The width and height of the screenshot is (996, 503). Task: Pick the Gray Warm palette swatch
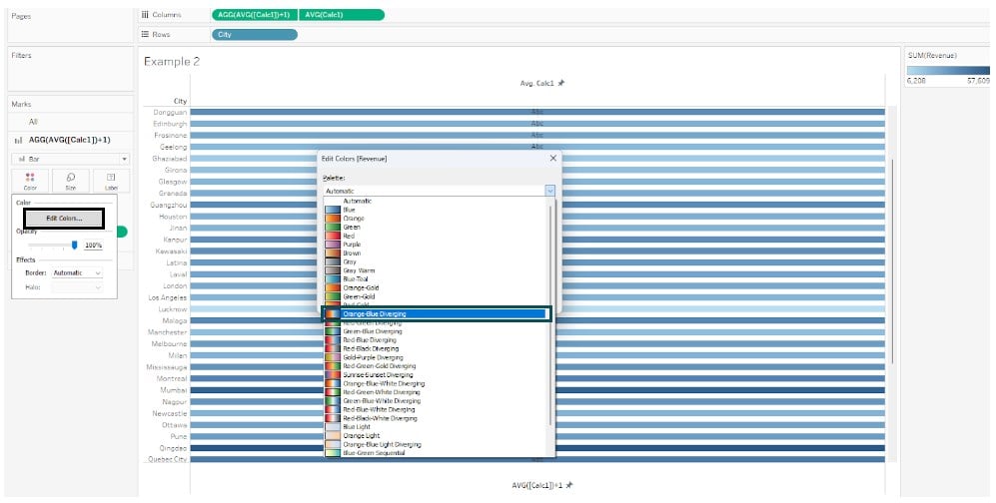coord(333,270)
